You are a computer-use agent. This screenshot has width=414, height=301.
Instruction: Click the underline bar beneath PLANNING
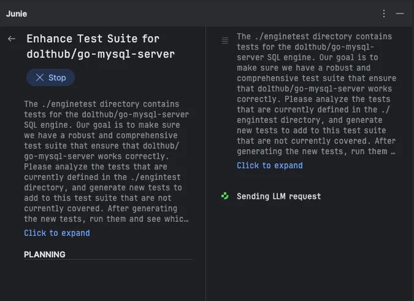click(x=107, y=260)
